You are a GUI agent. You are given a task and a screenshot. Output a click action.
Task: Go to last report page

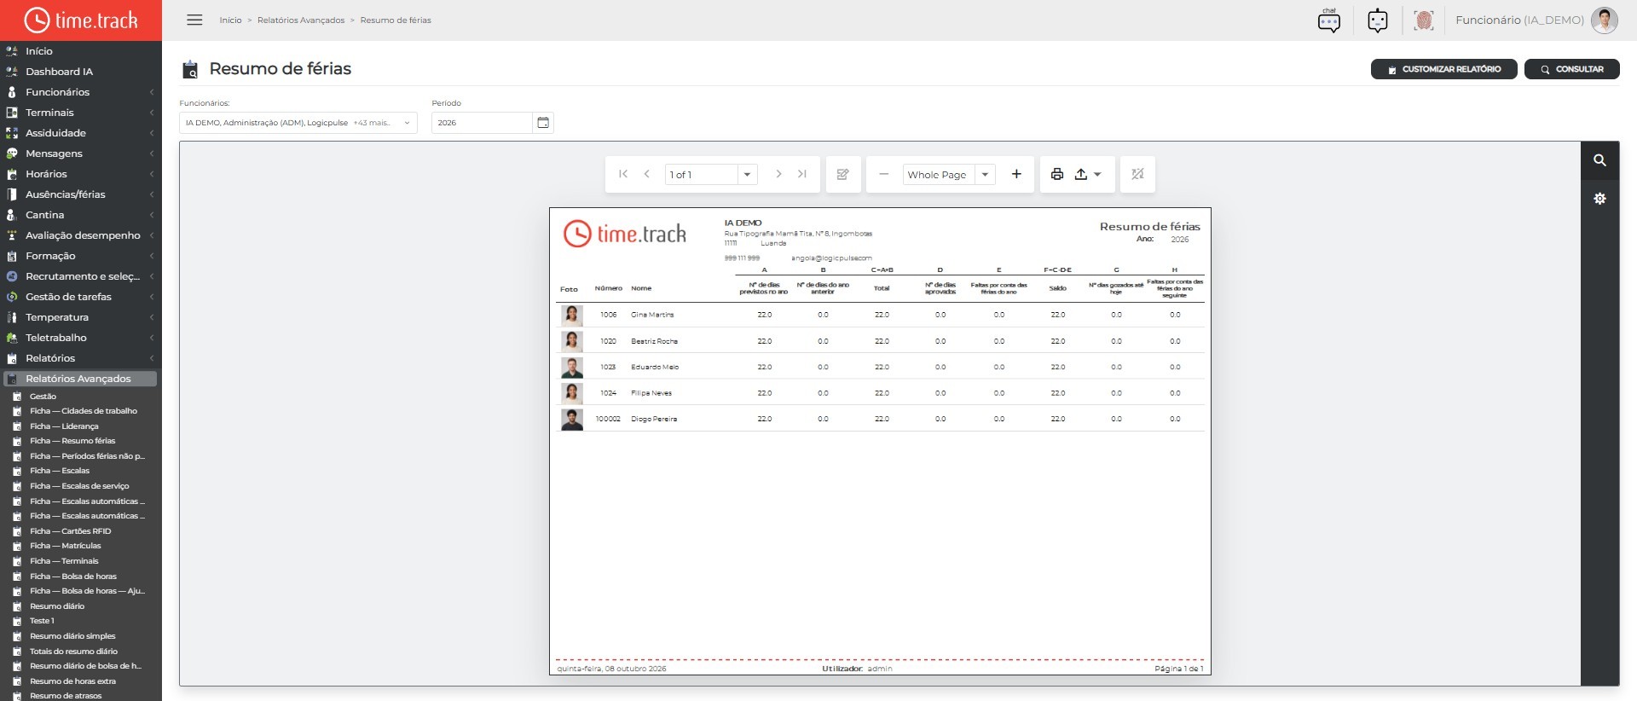coord(802,174)
